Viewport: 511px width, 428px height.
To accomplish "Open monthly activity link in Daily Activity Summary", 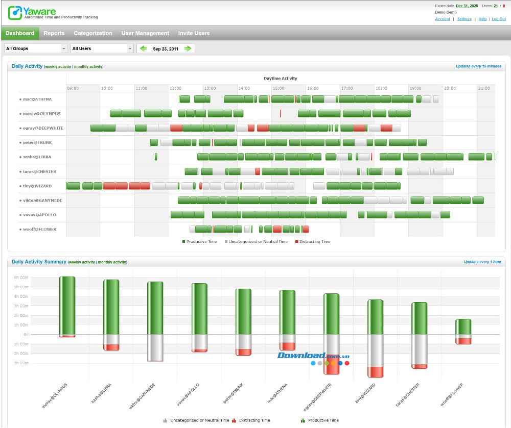I will pos(112,262).
